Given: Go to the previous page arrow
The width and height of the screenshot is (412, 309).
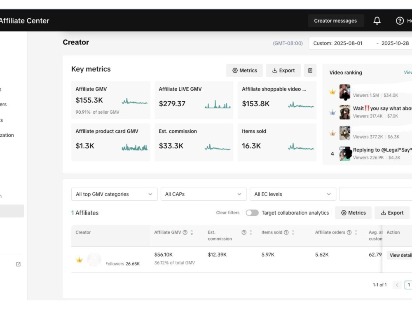Looking at the screenshot, I should tap(397, 285).
